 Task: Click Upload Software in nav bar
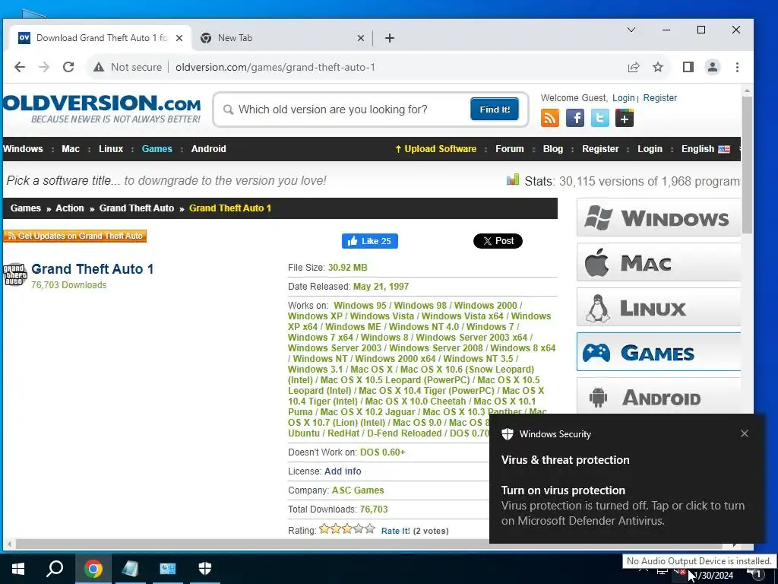(x=435, y=149)
